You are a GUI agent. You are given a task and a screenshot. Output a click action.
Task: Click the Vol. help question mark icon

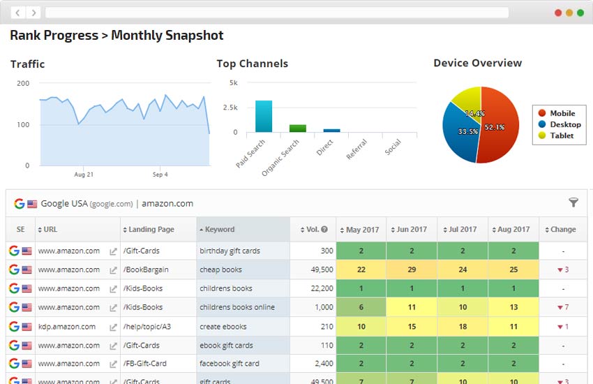pos(324,230)
